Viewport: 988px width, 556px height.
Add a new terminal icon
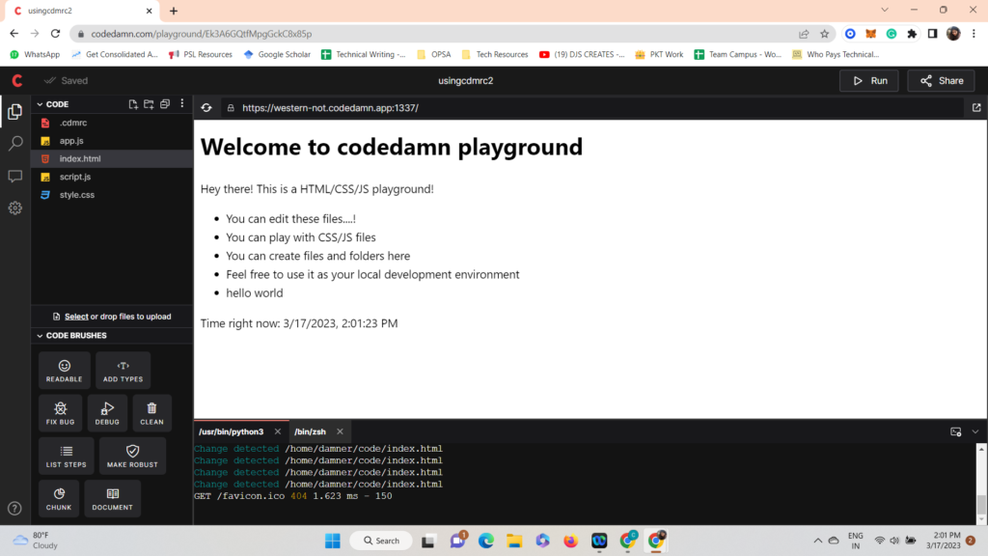point(956,431)
